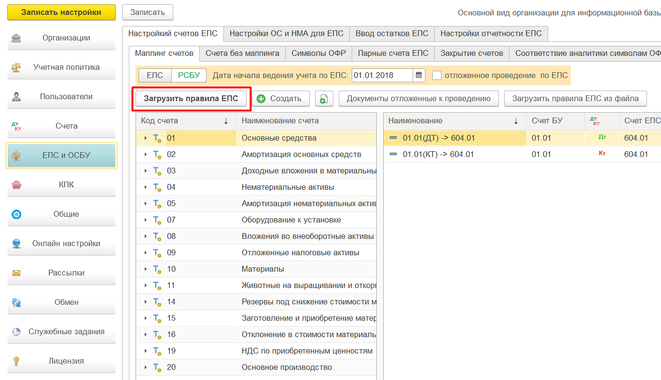Click the КПК piggy bank icon
661x380 pixels.
(16, 185)
